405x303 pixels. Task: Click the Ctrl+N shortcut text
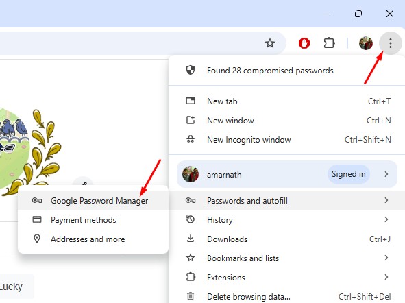(379, 121)
